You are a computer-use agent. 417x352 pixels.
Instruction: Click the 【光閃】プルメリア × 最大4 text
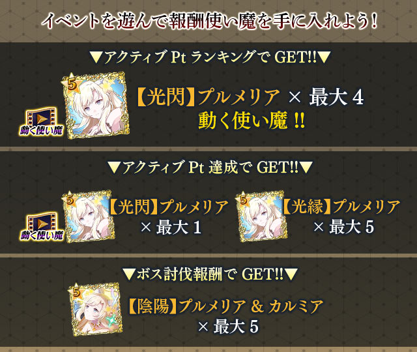pyautogui.click(x=250, y=97)
